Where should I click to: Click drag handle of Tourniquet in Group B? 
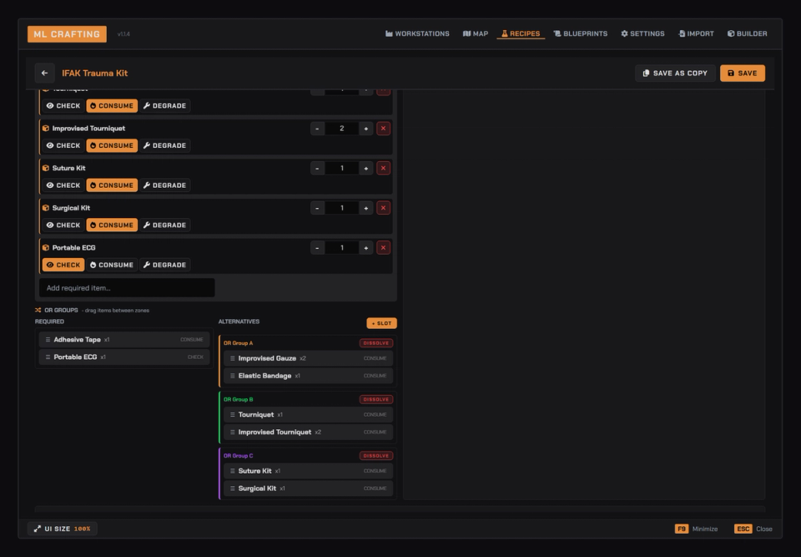(233, 415)
